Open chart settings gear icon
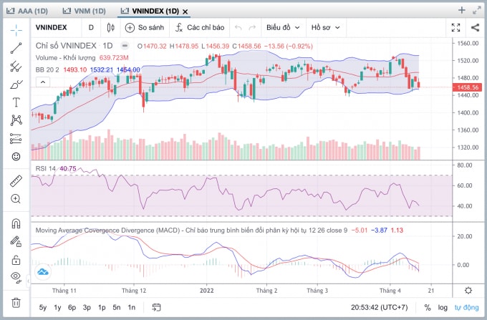 (x=468, y=291)
